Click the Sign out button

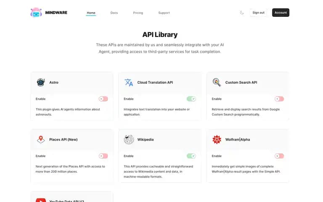(x=258, y=13)
